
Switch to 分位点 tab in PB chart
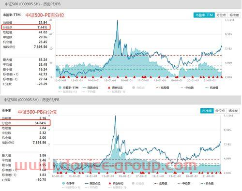220,111
